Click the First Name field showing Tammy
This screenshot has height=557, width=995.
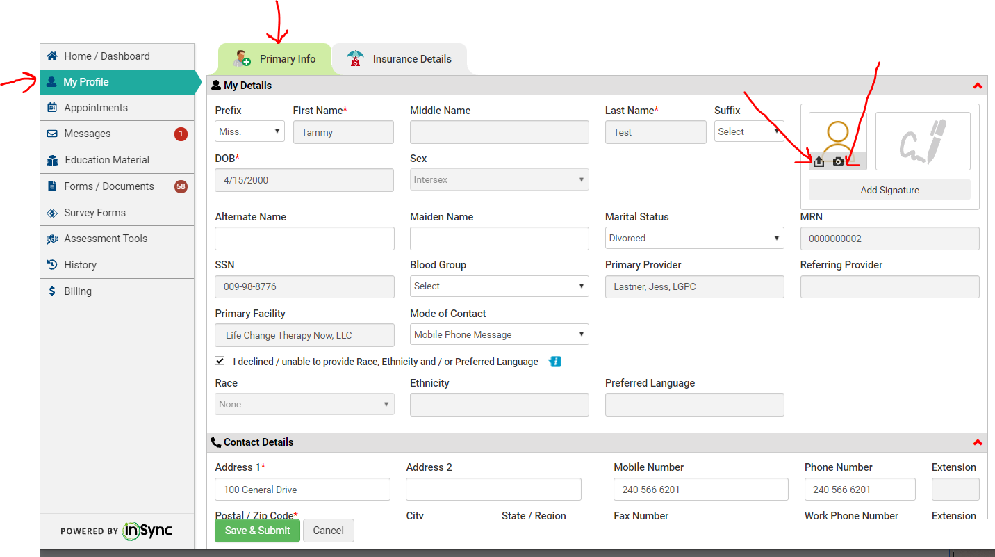click(343, 132)
